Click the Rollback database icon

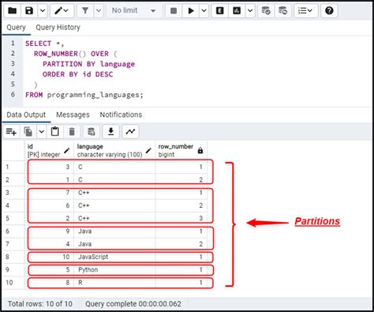point(283,11)
